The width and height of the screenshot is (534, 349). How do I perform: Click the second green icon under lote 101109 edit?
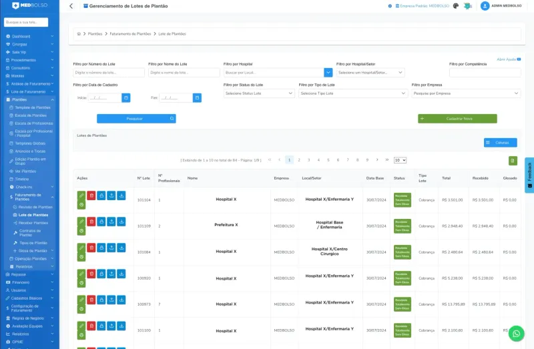click(81, 231)
